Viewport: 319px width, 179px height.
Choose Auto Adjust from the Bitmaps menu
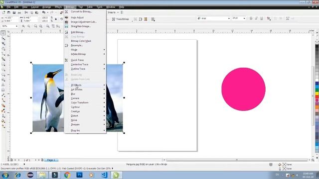coord(85,18)
